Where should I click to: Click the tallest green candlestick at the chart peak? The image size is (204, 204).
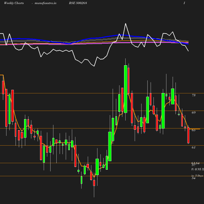point(126,89)
